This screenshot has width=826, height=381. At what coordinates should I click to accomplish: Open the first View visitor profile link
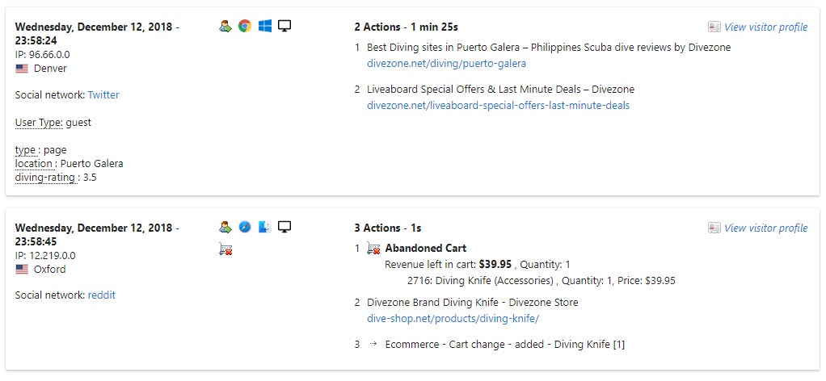click(765, 27)
